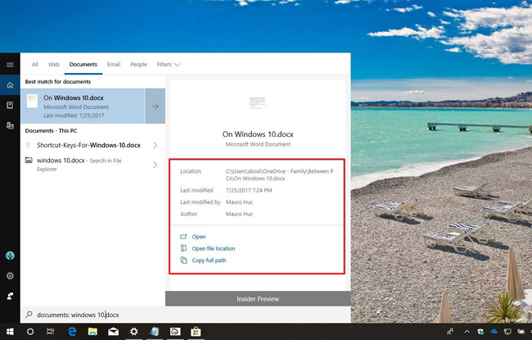Click the Copy full path icon
The height and width of the screenshot is (340, 532).
[x=183, y=261]
